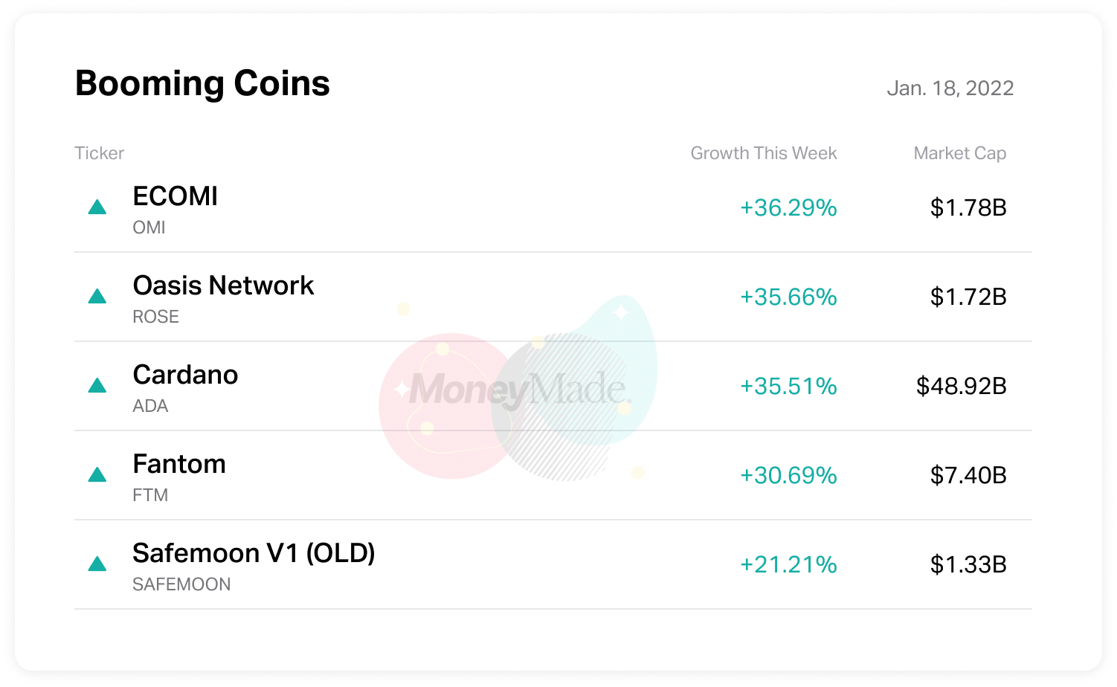The image size is (1117, 687).
Task: Click the Ticker column header
Action: point(100,153)
